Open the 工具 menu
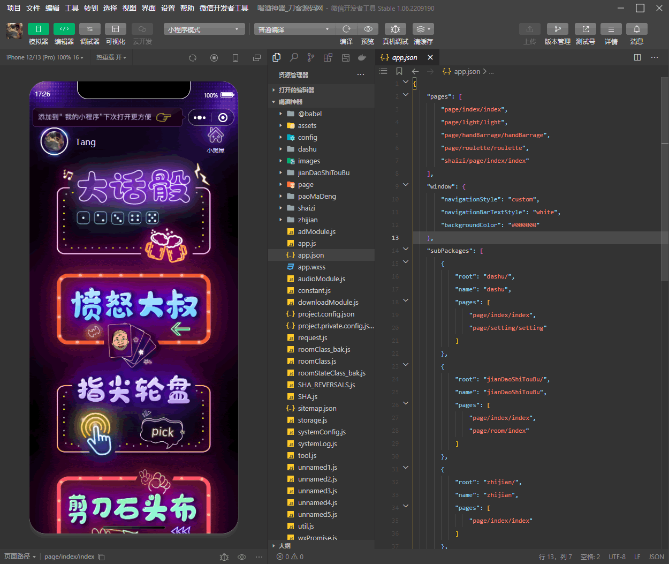 [x=72, y=8]
